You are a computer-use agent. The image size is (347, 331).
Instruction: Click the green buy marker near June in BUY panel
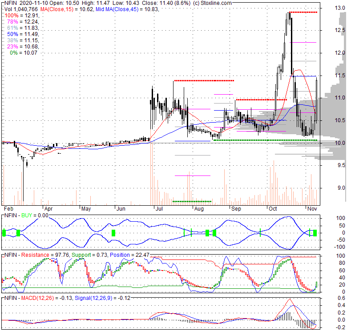click(113, 233)
